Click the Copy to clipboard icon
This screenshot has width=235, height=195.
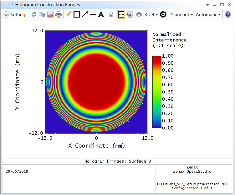[x=42, y=14]
